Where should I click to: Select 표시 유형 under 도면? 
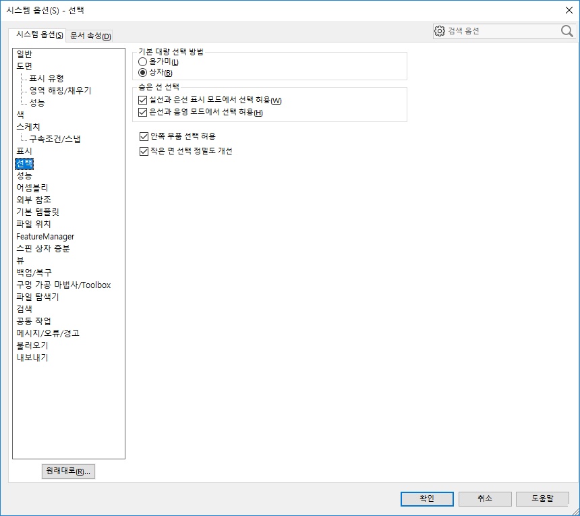pos(47,78)
